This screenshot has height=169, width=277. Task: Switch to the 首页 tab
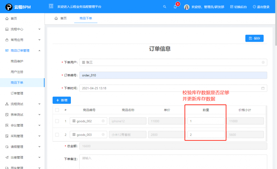coord(61,18)
